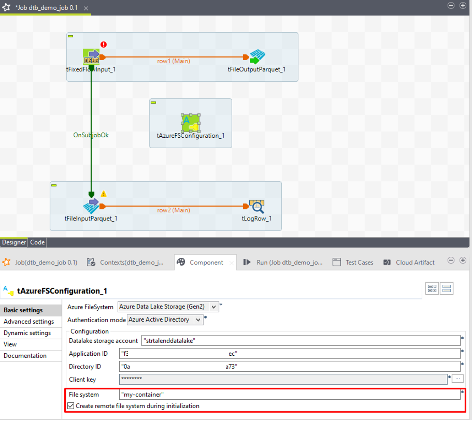Switch to the Code tab

click(37, 242)
